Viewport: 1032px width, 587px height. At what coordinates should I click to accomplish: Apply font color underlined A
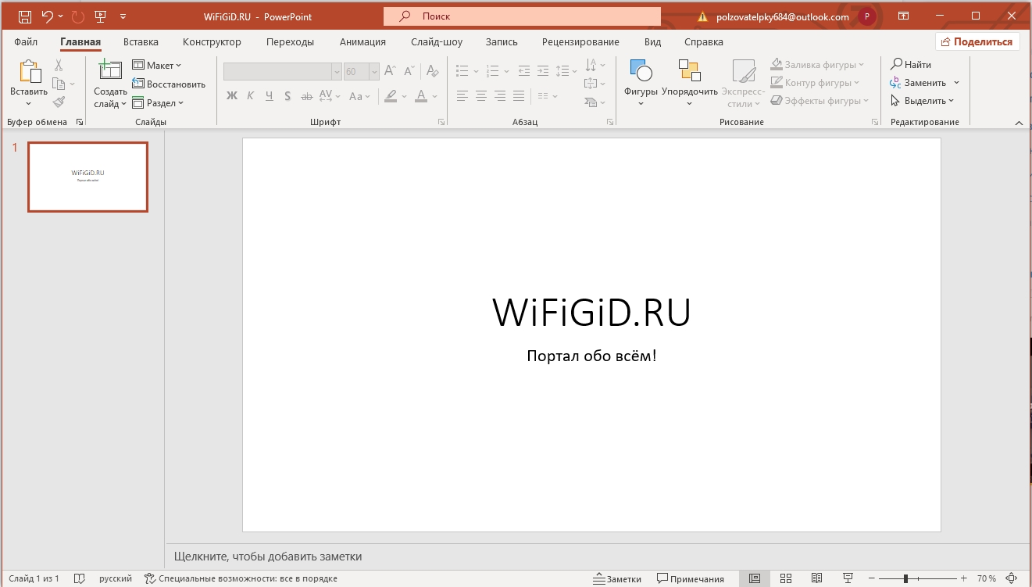click(x=421, y=96)
